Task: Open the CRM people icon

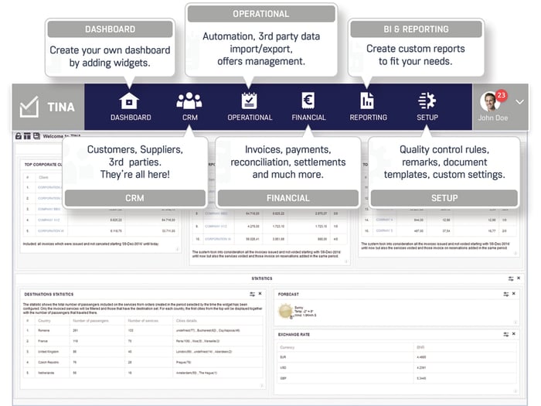Action: pyautogui.click(x=189, y=100)
